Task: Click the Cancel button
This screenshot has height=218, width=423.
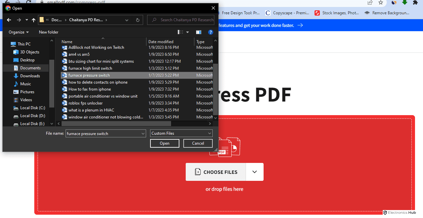Action: point(198,143)
